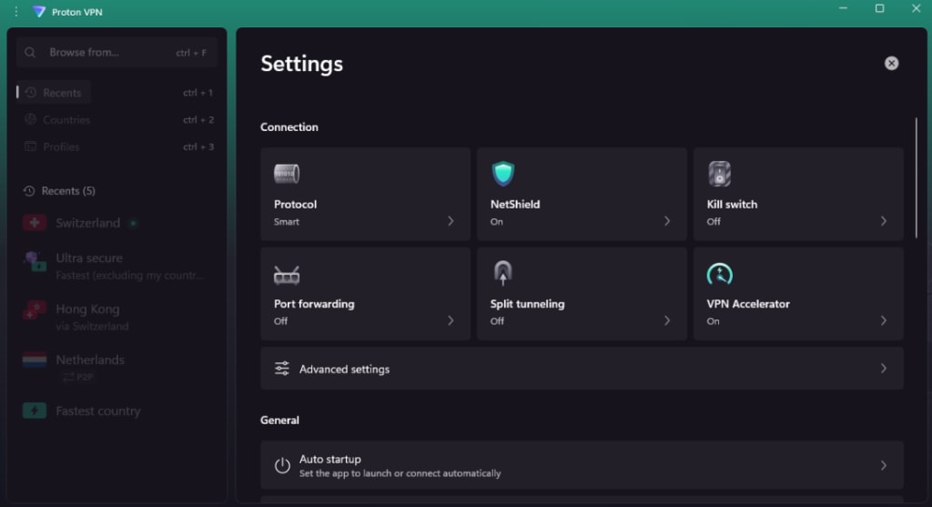
Task: Click the VPN Accelerator icon
Action: 719,274
